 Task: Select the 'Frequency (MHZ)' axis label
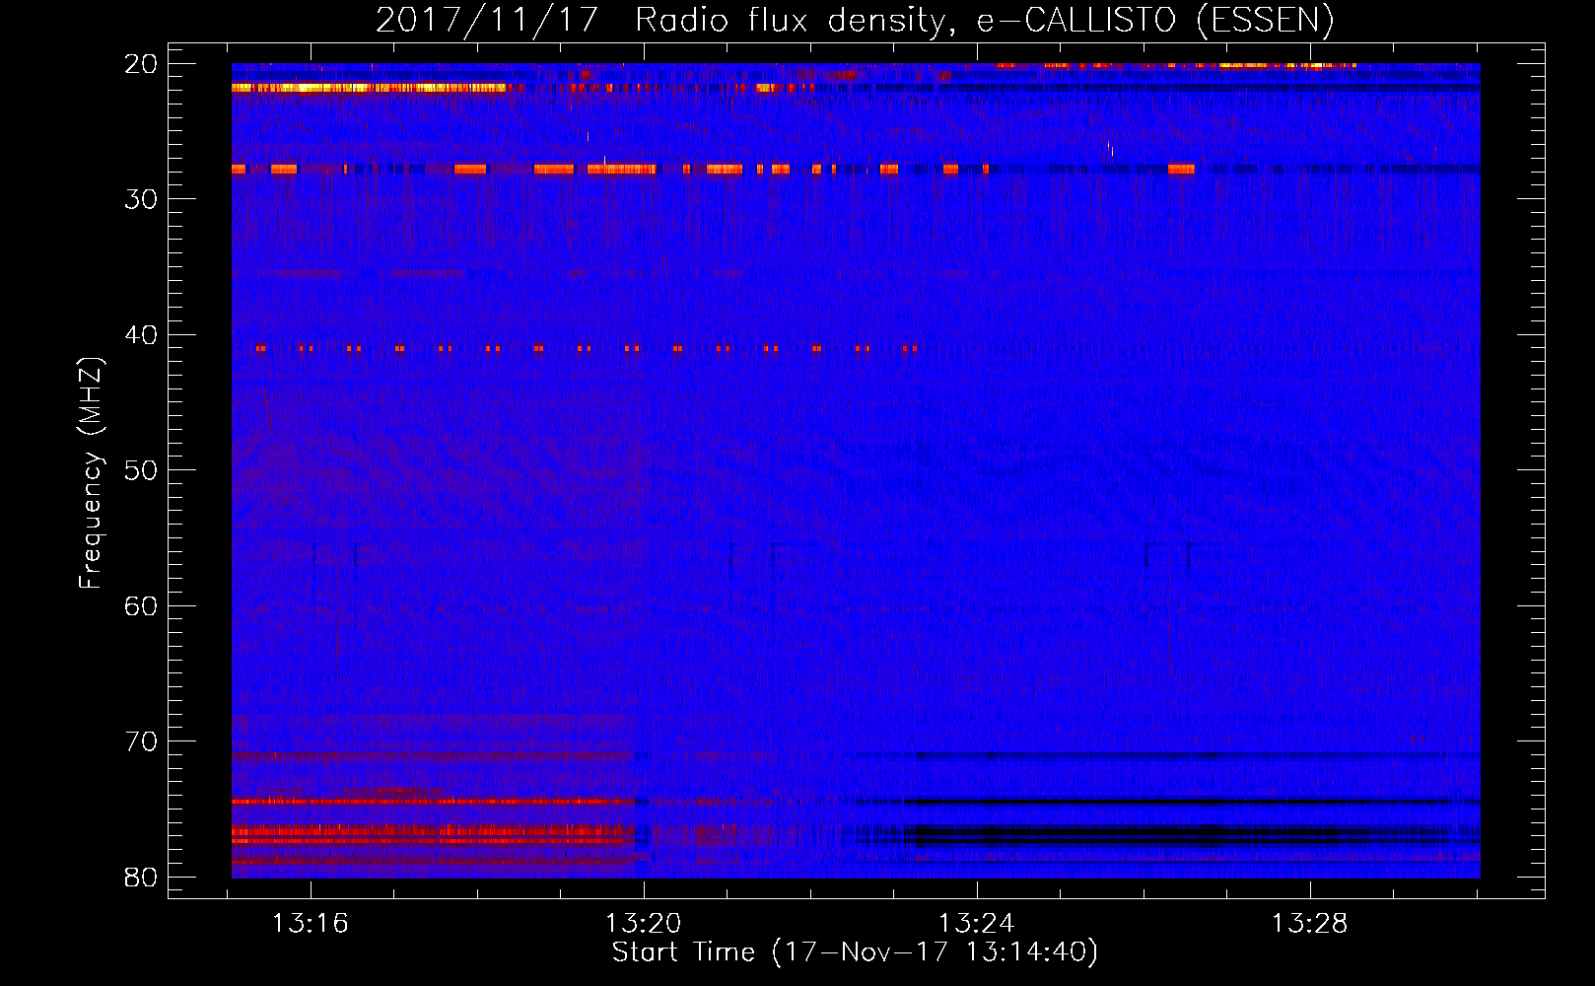tap(91, 472)
